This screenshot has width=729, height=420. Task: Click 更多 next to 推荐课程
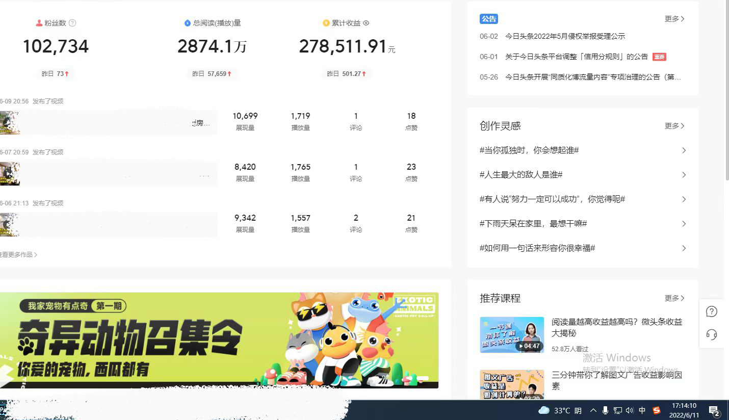[674, 298]
